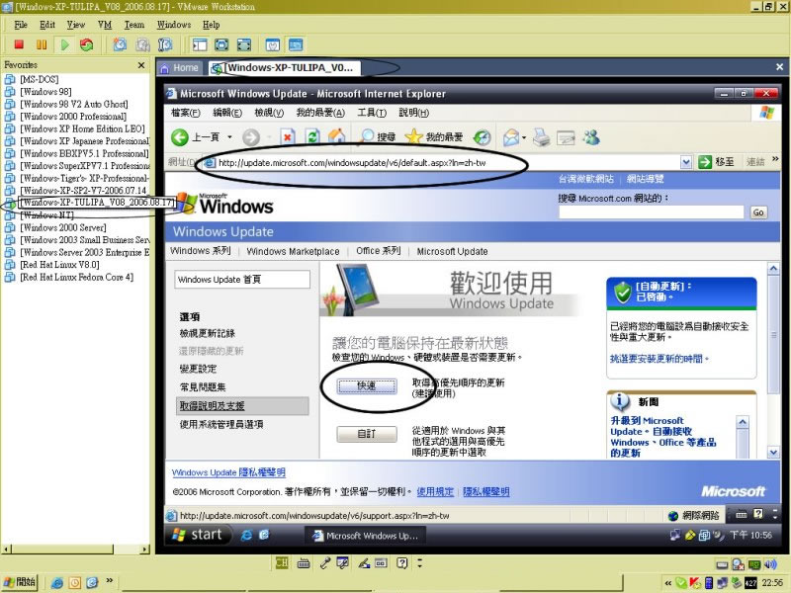Click the Windows Update 隱私權聲明 link
791x593 pixels.
pyautogui.click(x=228, y=472)
